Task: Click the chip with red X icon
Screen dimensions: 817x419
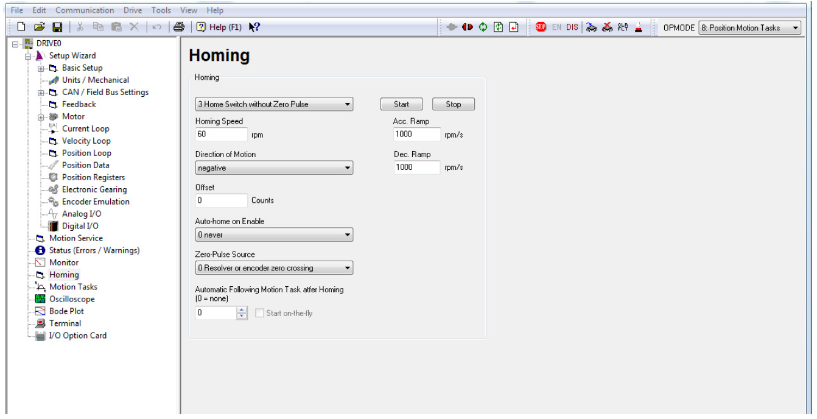Action: (607, 27)
